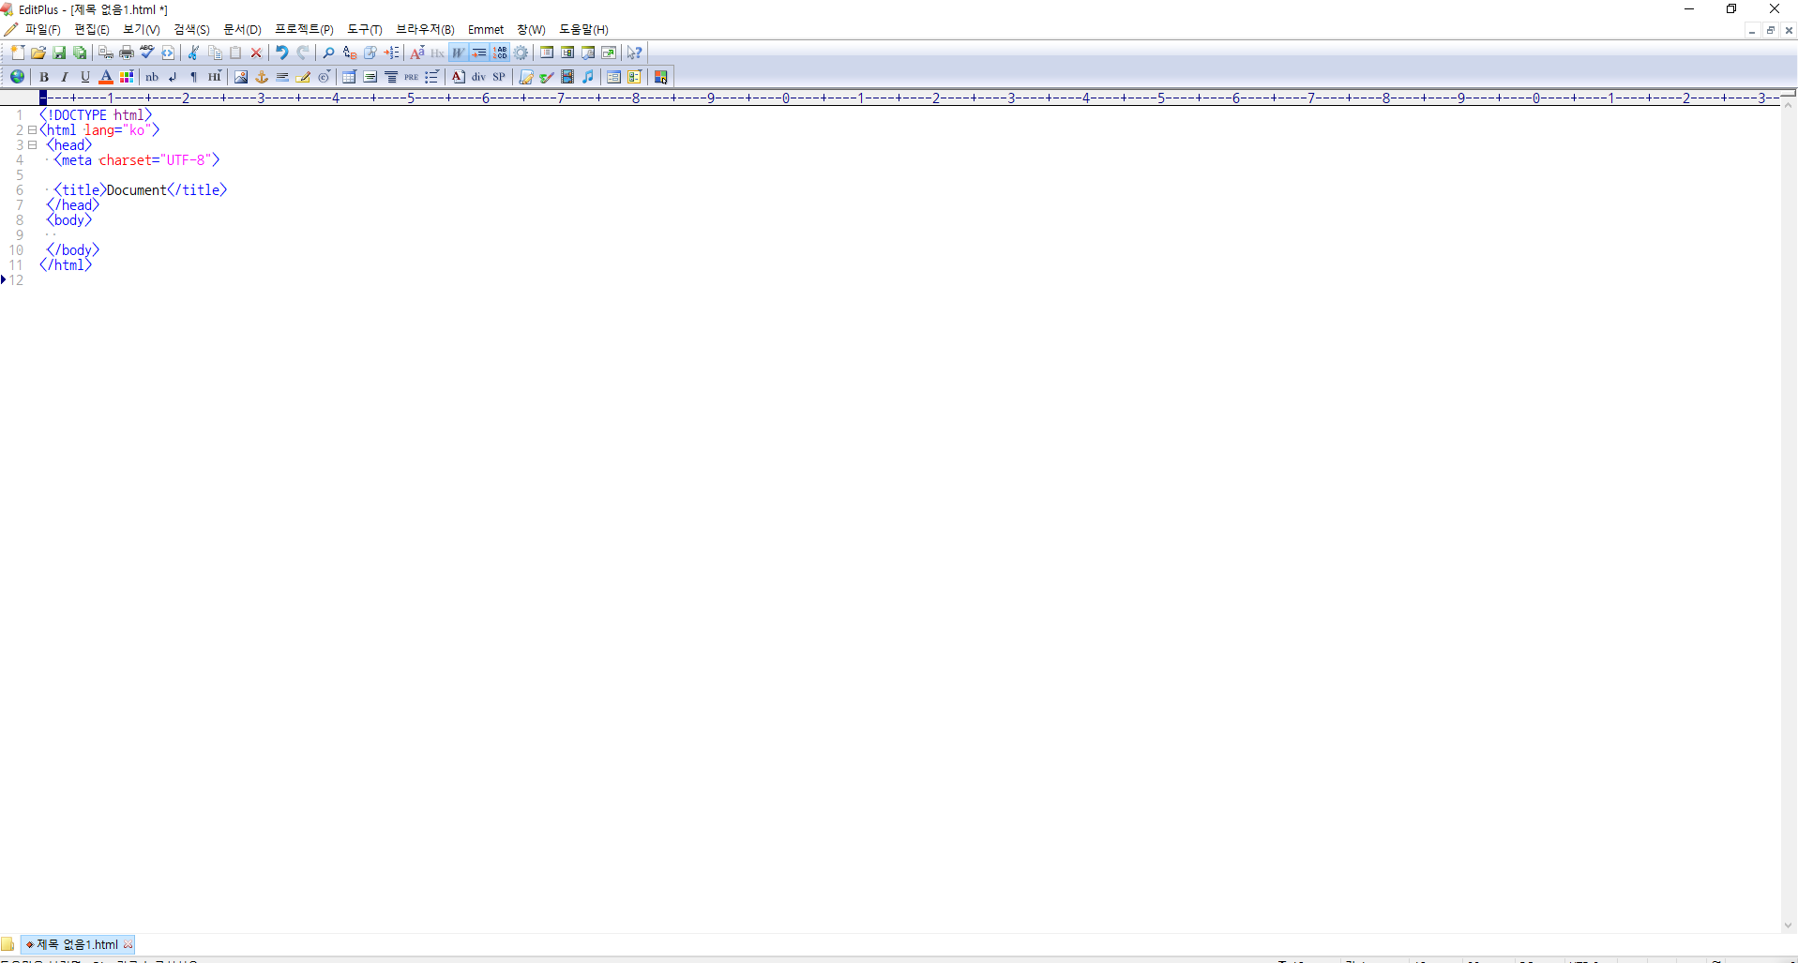This screenshot has height=963, width=1798.
Task: Open Print Preview from toolbar
Action: tap(106, 53)
